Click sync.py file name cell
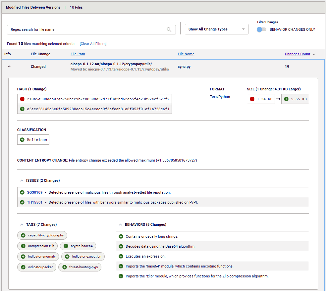 (184, 67)
